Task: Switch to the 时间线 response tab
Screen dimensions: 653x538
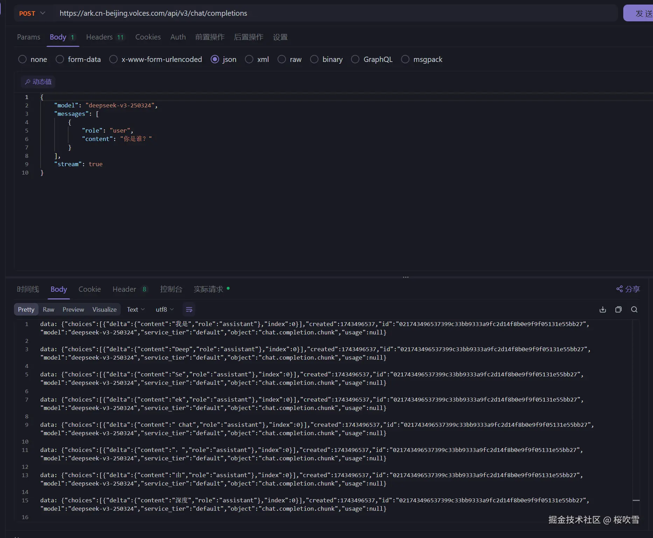Action: click(x=28, y=289)
